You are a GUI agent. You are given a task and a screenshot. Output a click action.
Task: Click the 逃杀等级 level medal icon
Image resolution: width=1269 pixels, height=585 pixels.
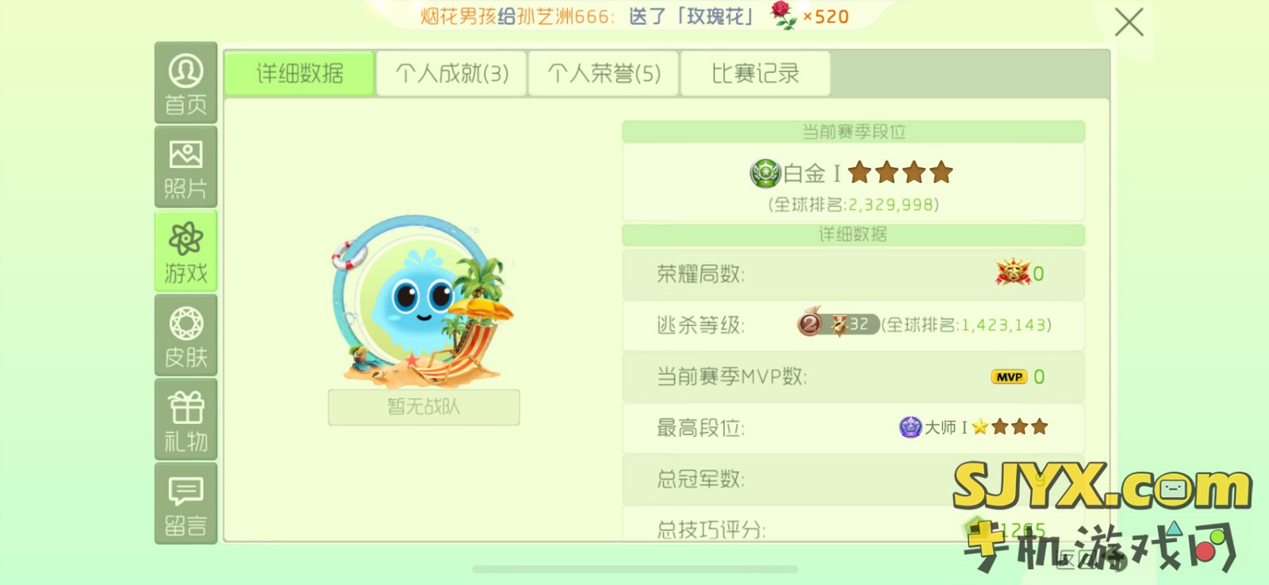point(810,323)
